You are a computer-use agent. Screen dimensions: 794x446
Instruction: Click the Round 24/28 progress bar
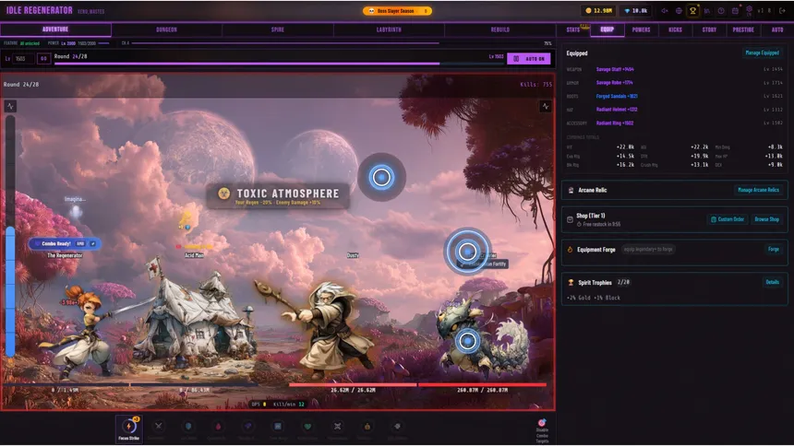279,64
